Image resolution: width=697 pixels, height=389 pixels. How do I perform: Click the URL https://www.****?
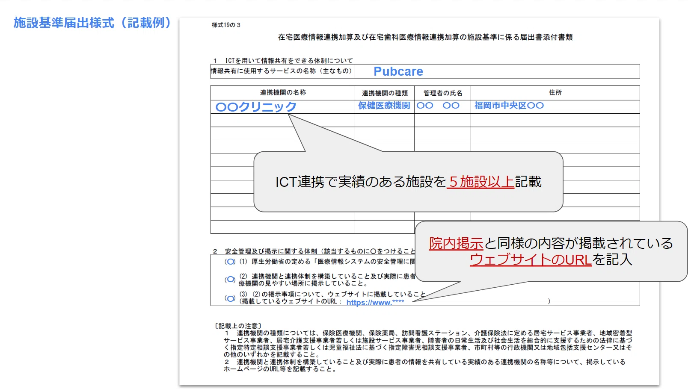coord(375,303)
